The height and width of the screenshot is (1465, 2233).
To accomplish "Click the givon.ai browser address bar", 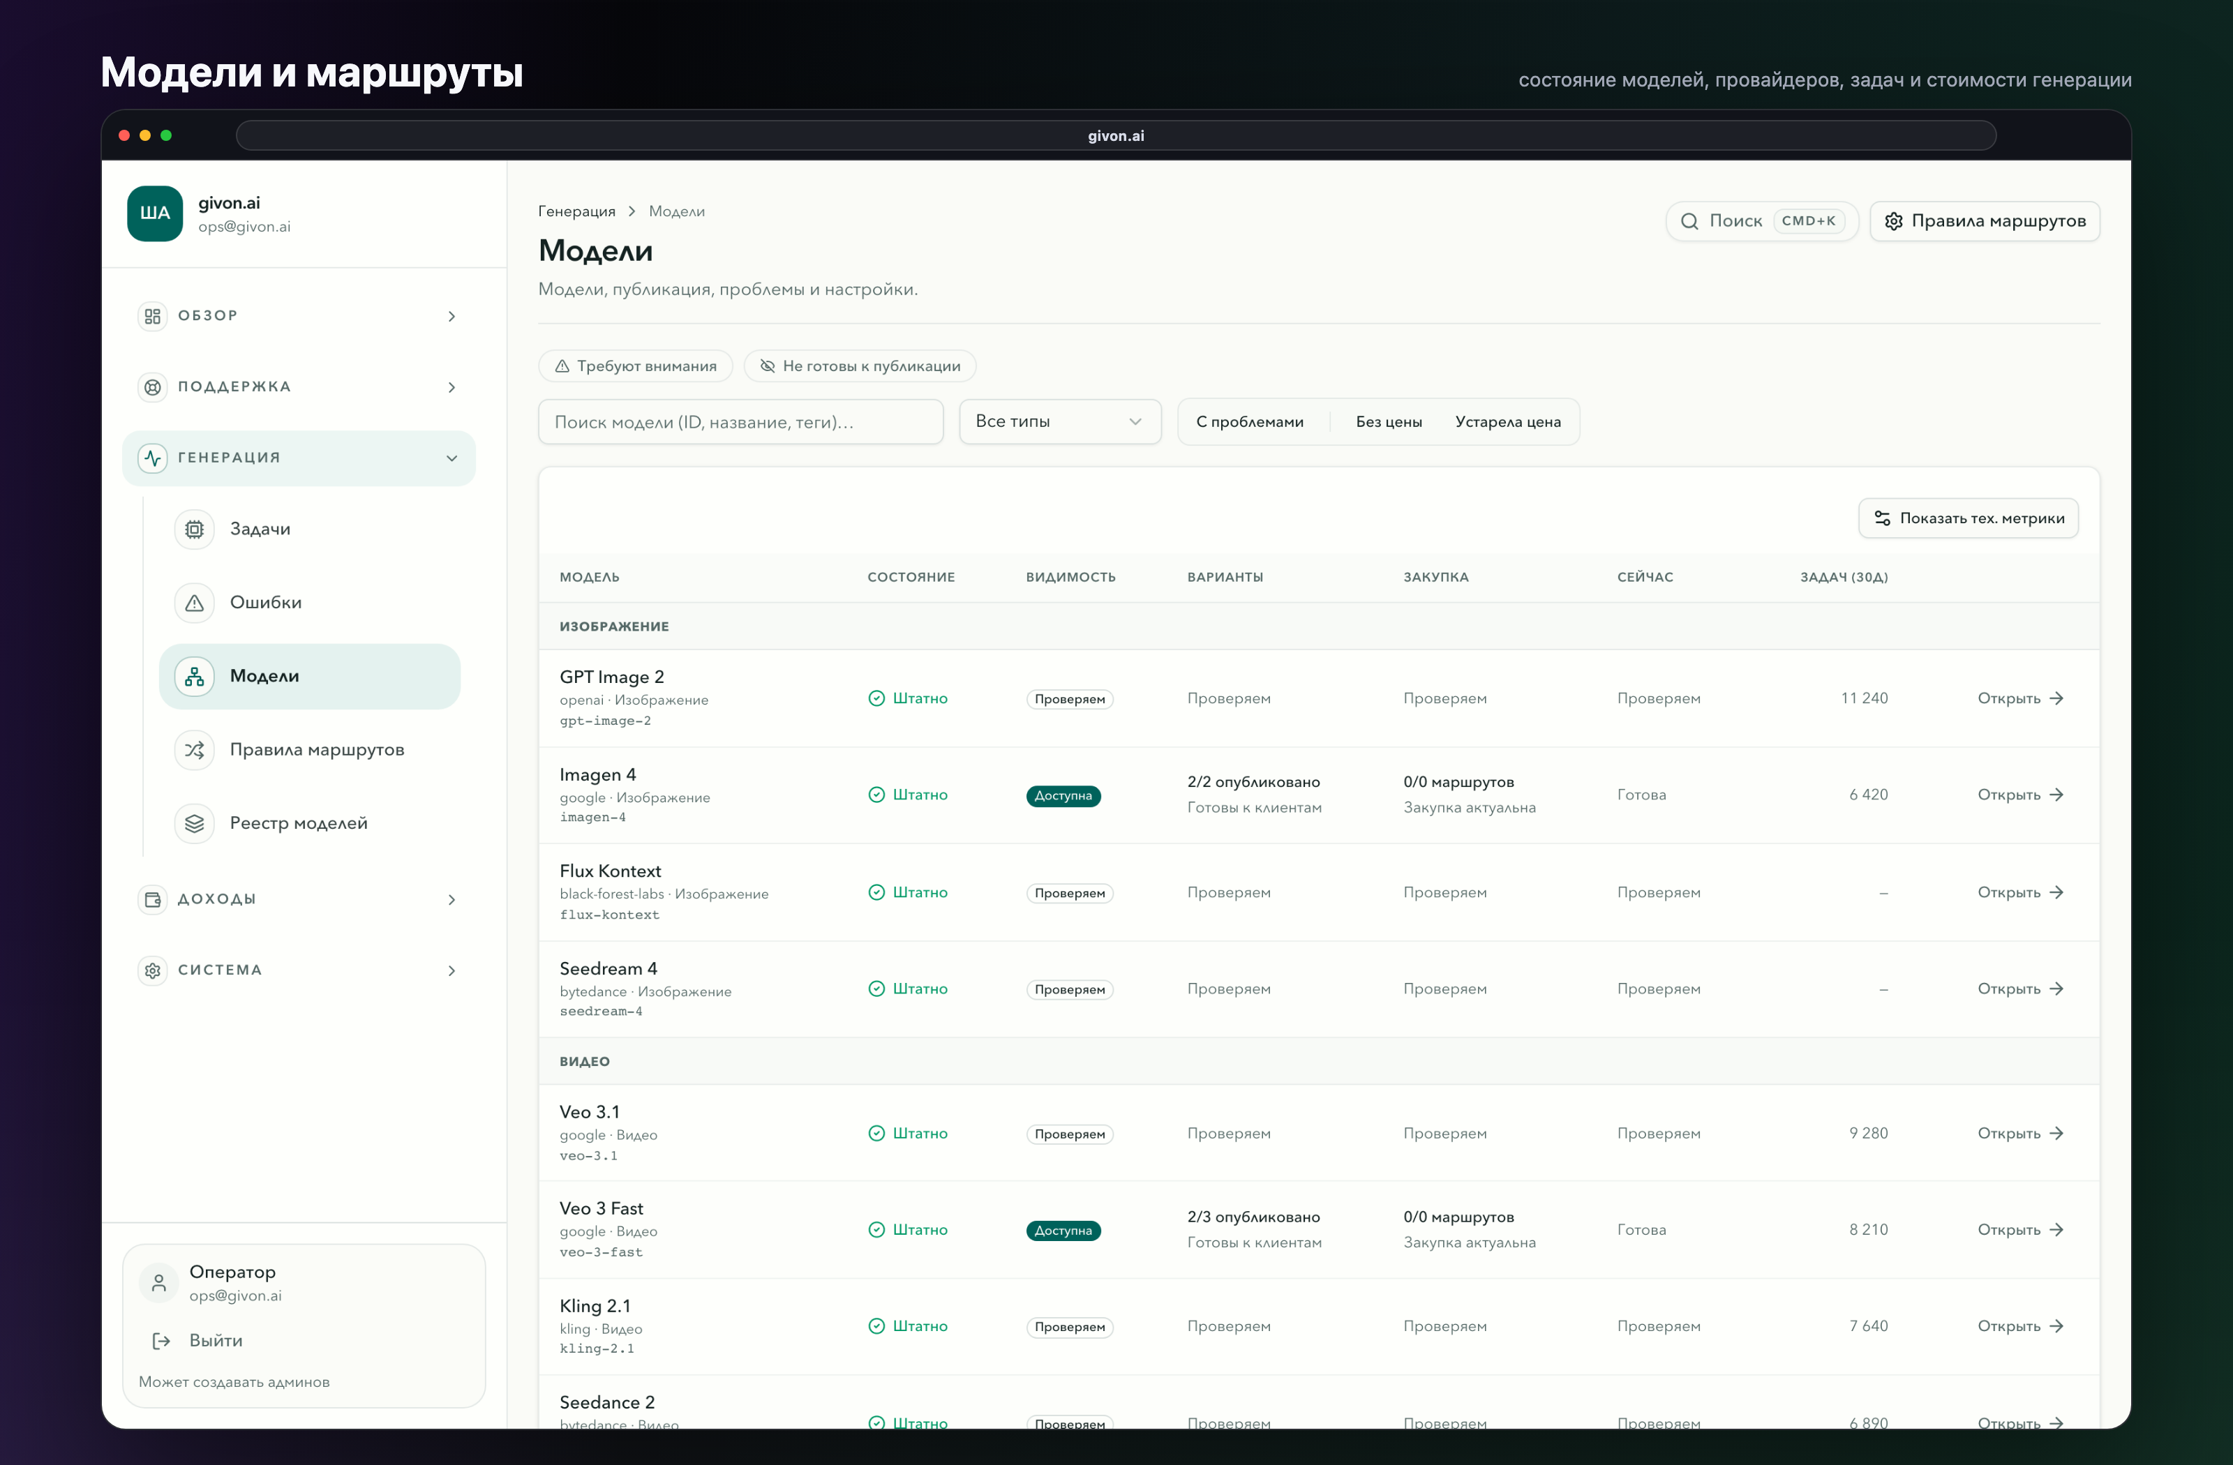I will tap(1116, 136).
